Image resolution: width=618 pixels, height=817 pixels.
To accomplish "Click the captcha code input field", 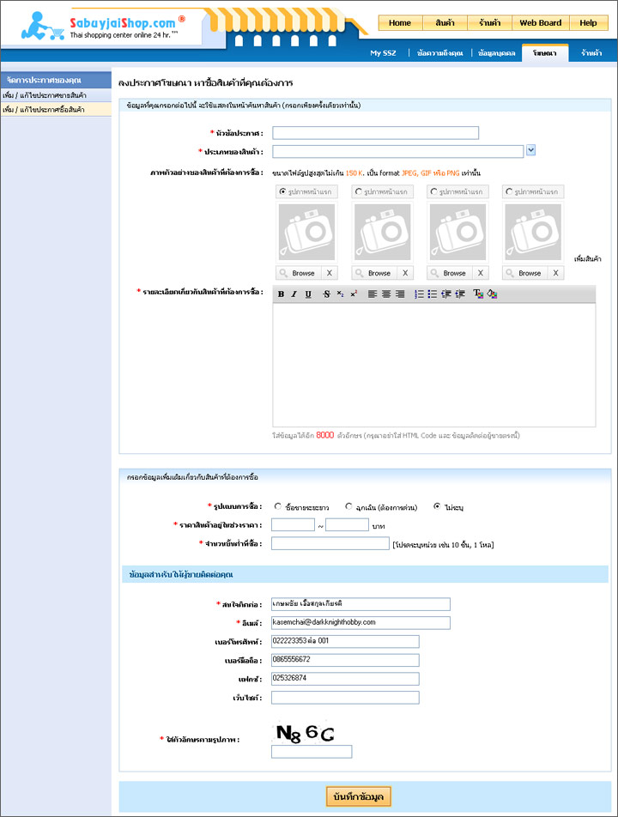I will pyautogui.click(x=312, y=752).
